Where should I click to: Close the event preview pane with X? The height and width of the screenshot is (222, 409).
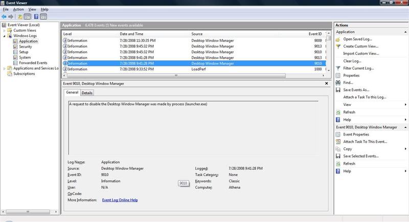pyautogui.click(x=327, y=83)
